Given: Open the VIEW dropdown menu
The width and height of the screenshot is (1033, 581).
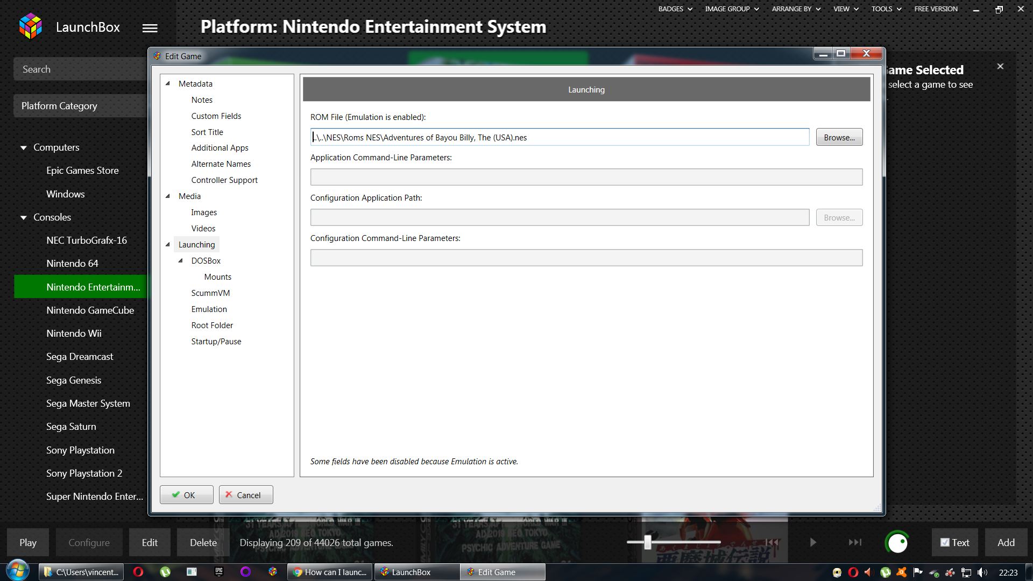Looking at the screenshot, I should click(x=846, y=9).
